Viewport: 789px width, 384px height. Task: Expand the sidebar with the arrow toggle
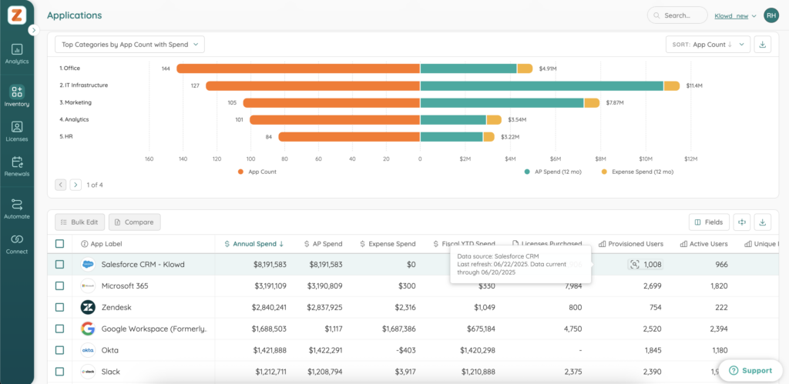tap(34, 30)
